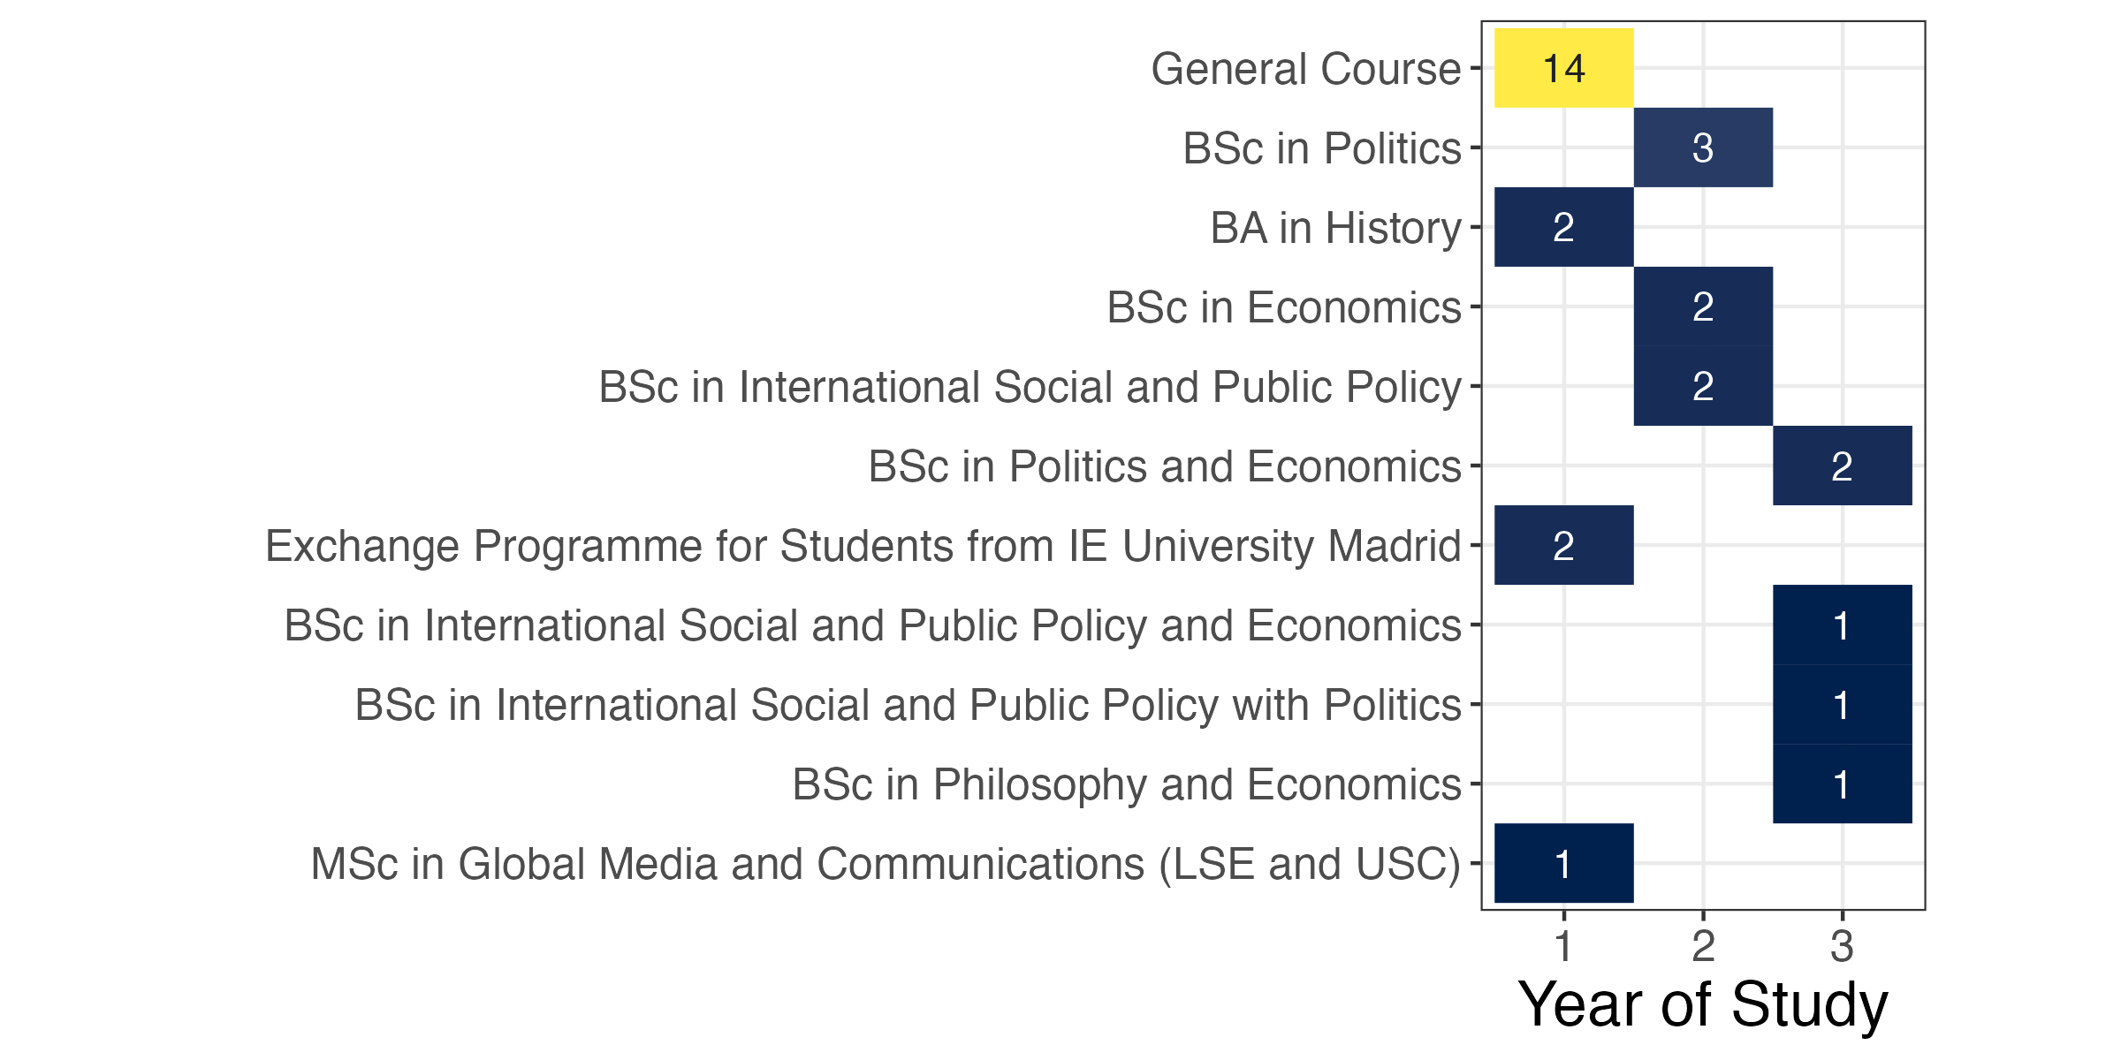Select the MSc Global Media and Communications cell
Image resolution: width=2121 pixels, height=1060 pixels.
click(x=1563, y=863)
